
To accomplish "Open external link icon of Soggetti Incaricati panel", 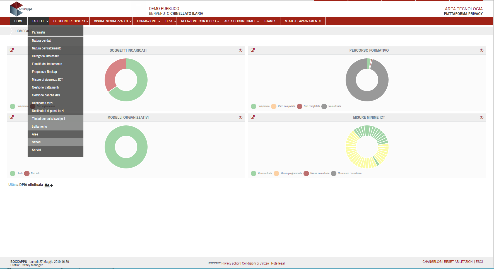I will 12,50.
